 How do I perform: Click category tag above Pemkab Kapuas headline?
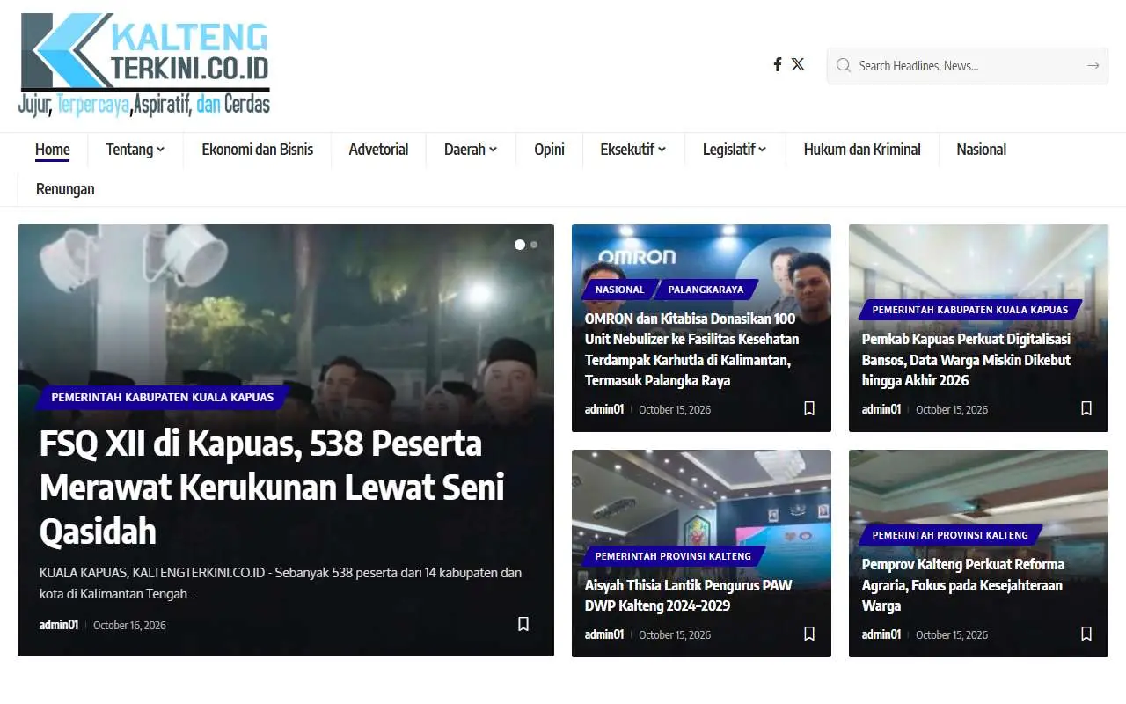(x=970, y=310)
